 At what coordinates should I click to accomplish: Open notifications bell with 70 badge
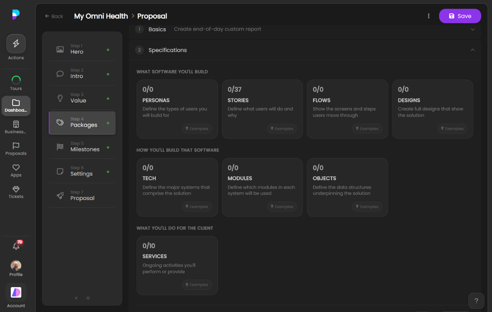[16, 246]
